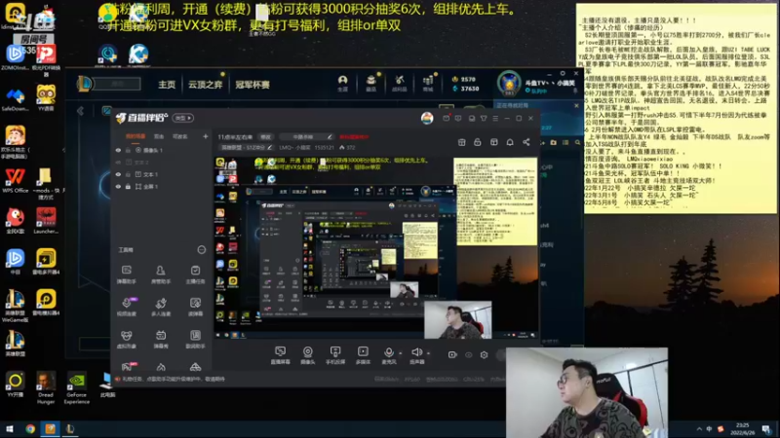Open the 视频连麦 tool
Viewport: 780px width, 438px height.
pos(127,307)
